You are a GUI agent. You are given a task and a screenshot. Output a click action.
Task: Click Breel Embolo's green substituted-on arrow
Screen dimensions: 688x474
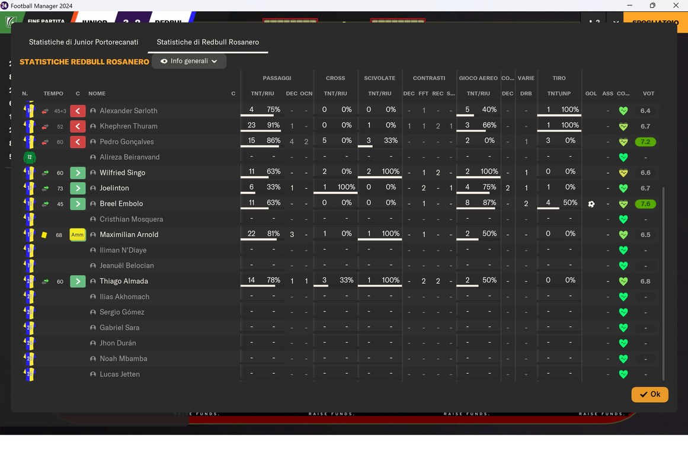(x=78, y=204)
